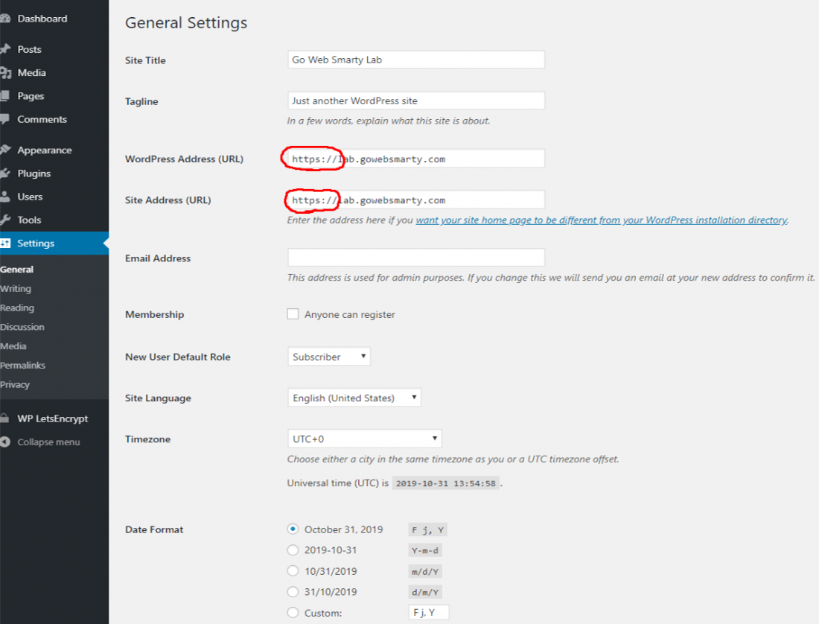819x624 pixels.
Task: Click the Users person icon
Action: (x=4, y=197)
